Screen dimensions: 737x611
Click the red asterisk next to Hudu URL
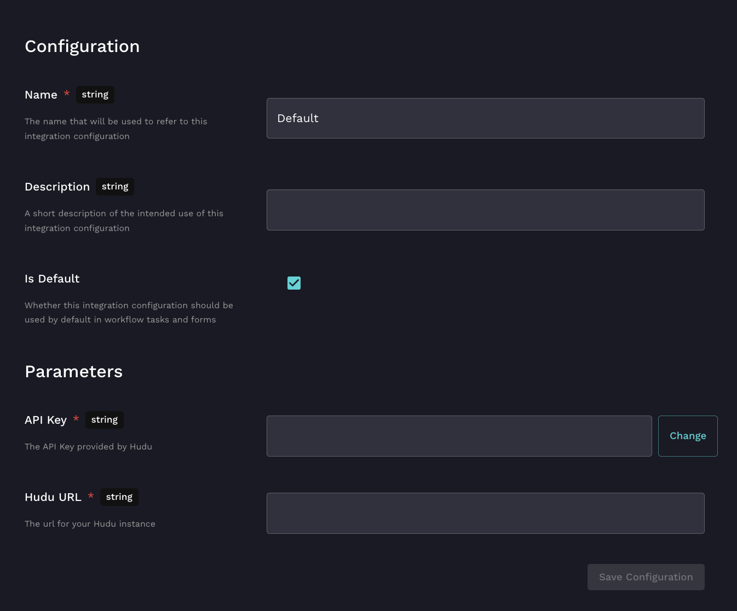point(91,497)
